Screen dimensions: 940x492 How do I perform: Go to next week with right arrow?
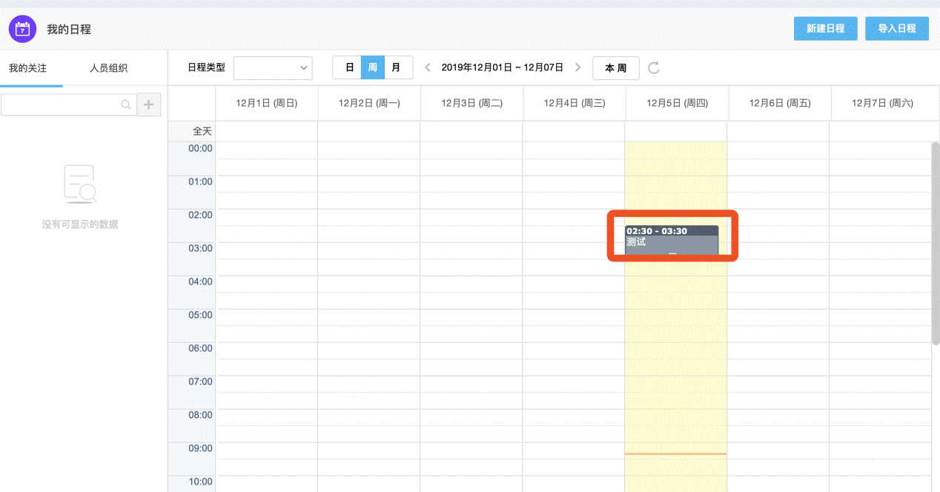(x=578, y=67)
